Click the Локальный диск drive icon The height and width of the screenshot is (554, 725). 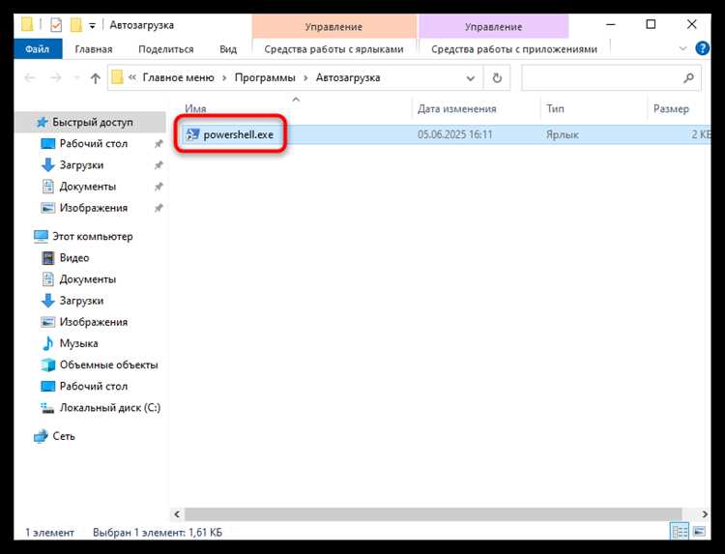[47, 408]
